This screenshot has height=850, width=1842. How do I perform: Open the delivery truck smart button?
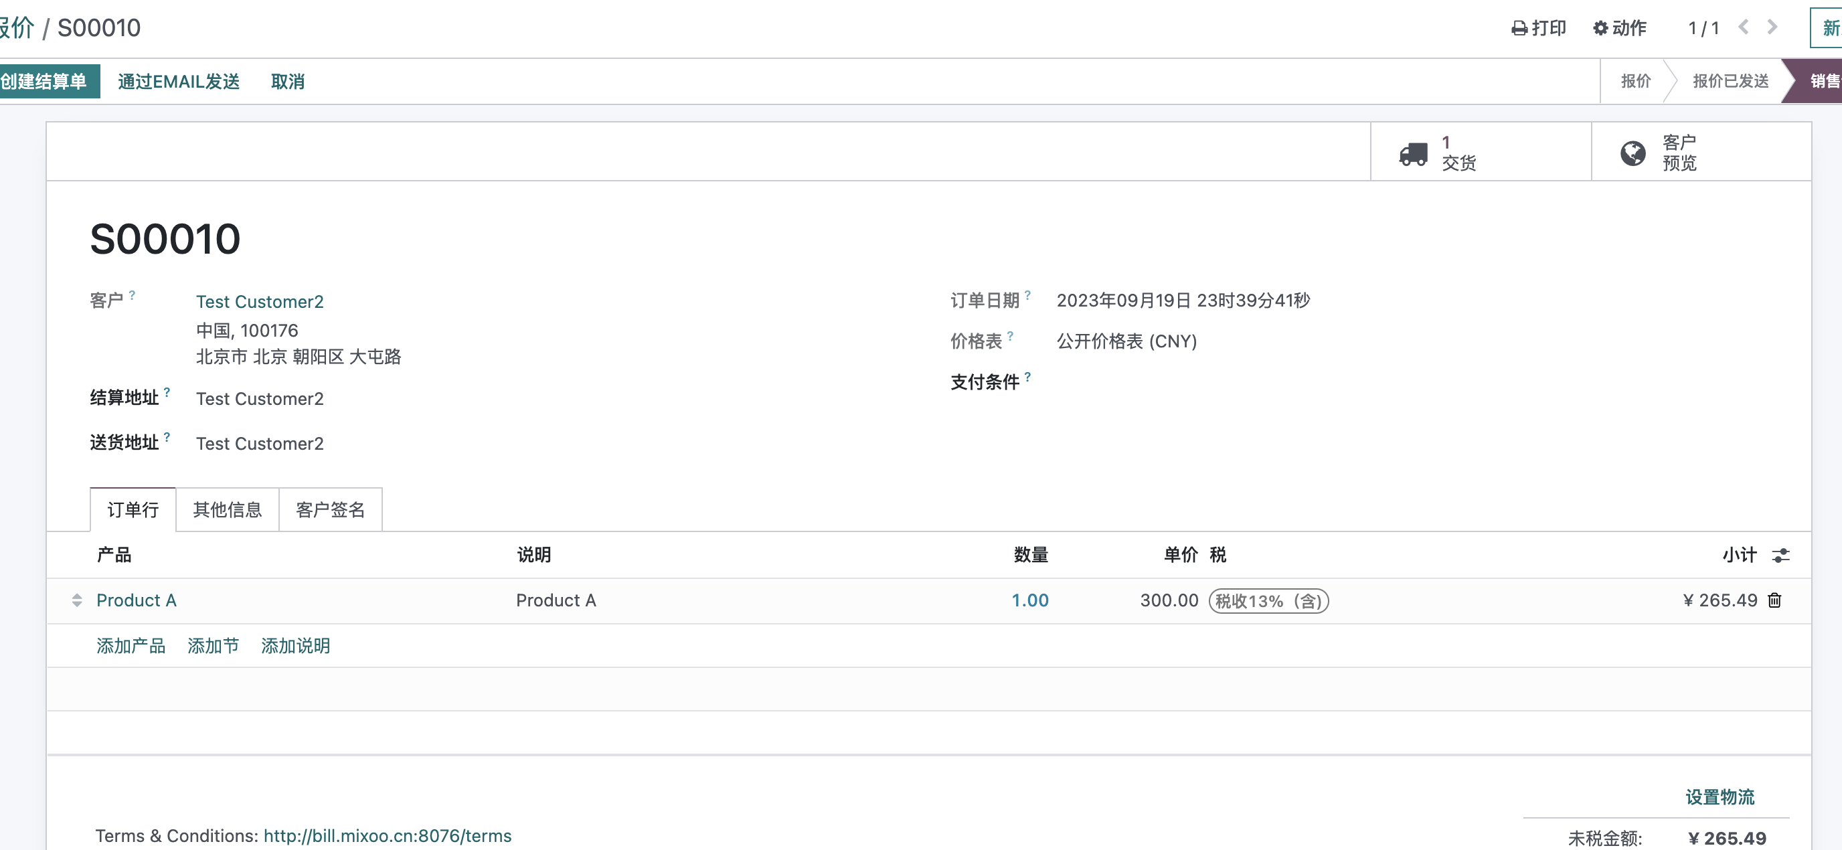(x=1480, y=153)
